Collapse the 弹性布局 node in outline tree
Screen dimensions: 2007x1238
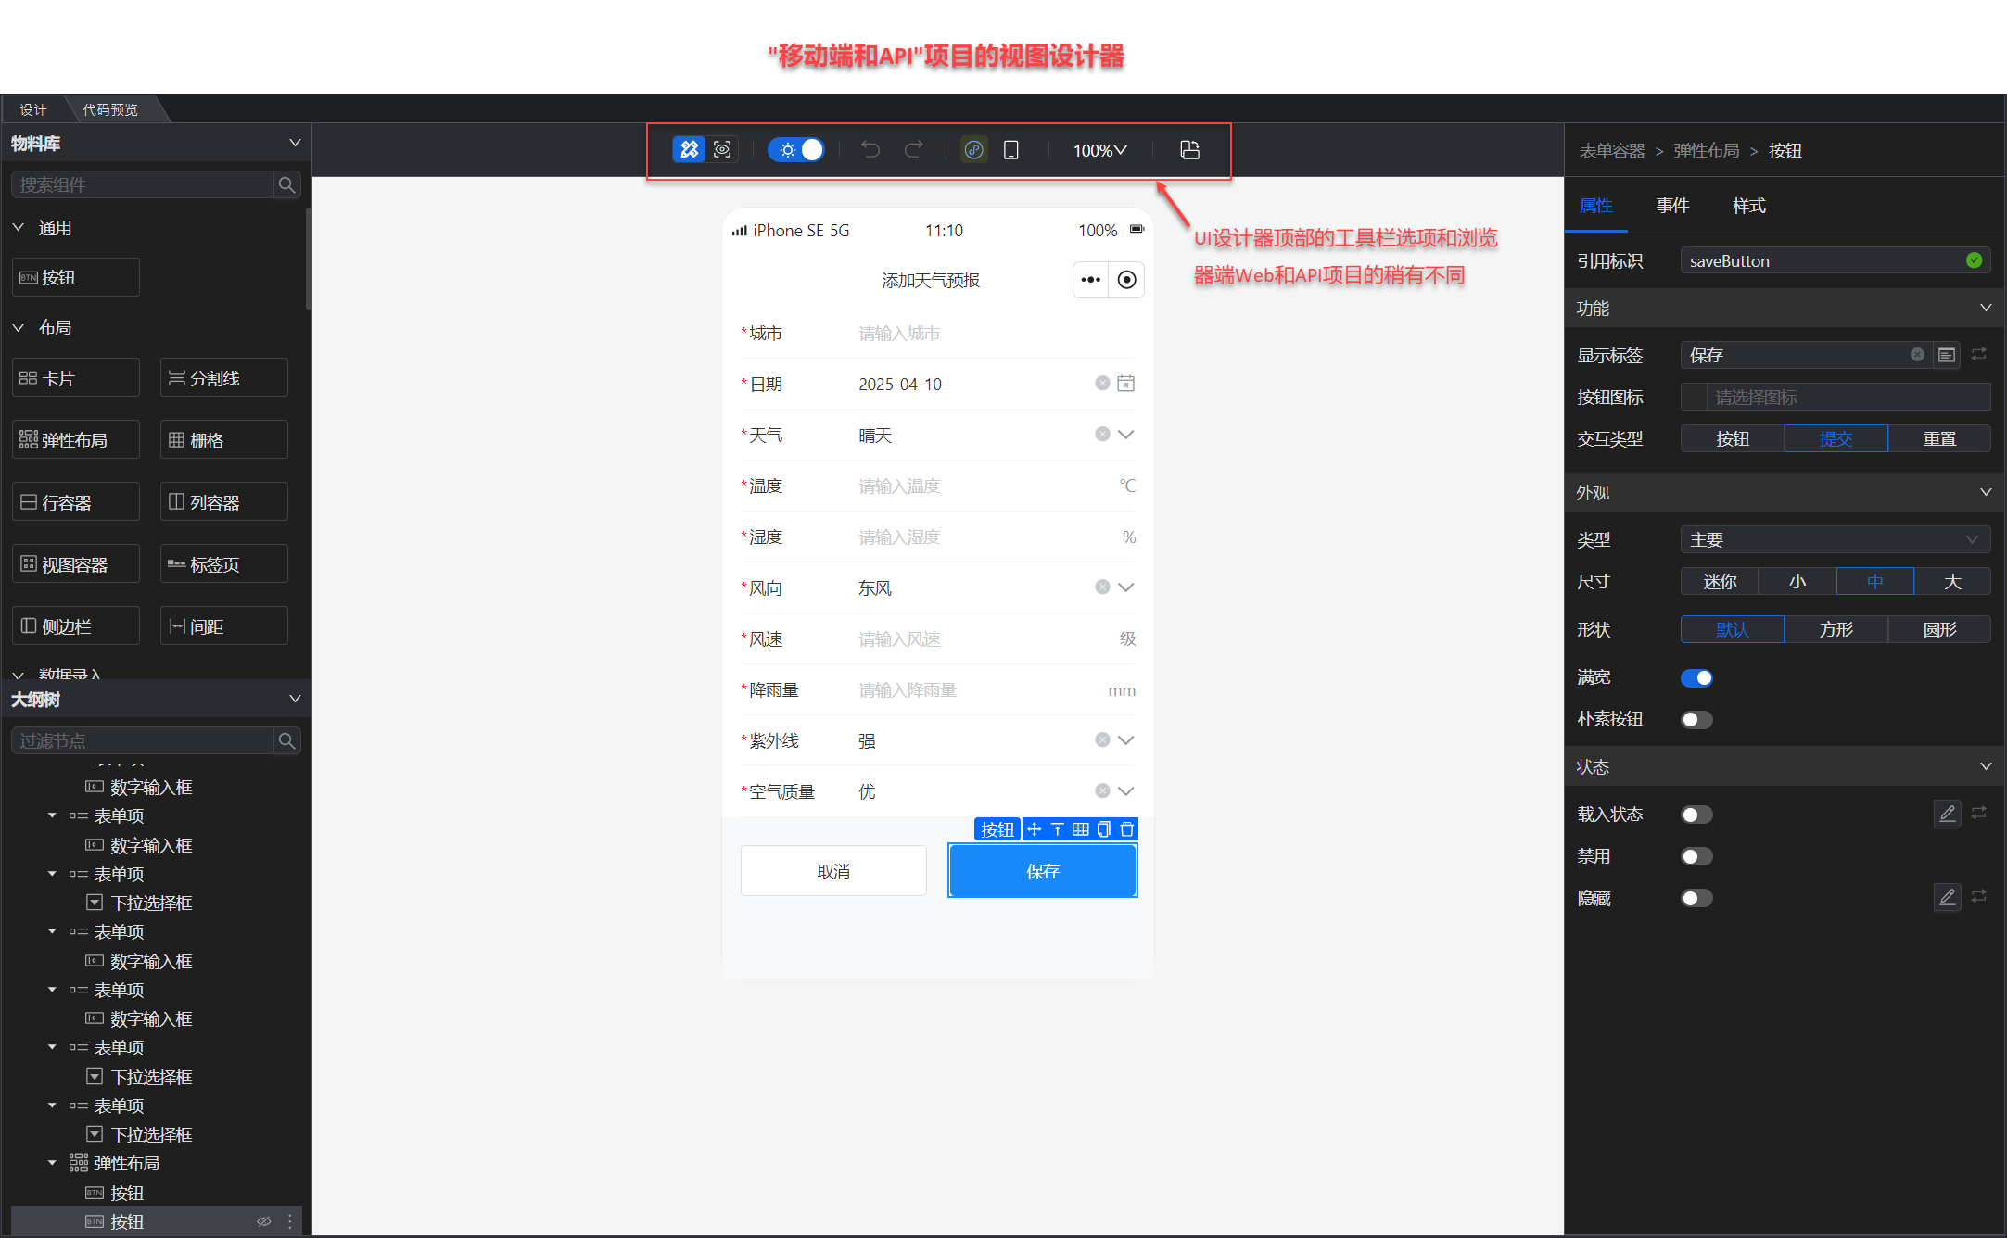[52, 1163]
